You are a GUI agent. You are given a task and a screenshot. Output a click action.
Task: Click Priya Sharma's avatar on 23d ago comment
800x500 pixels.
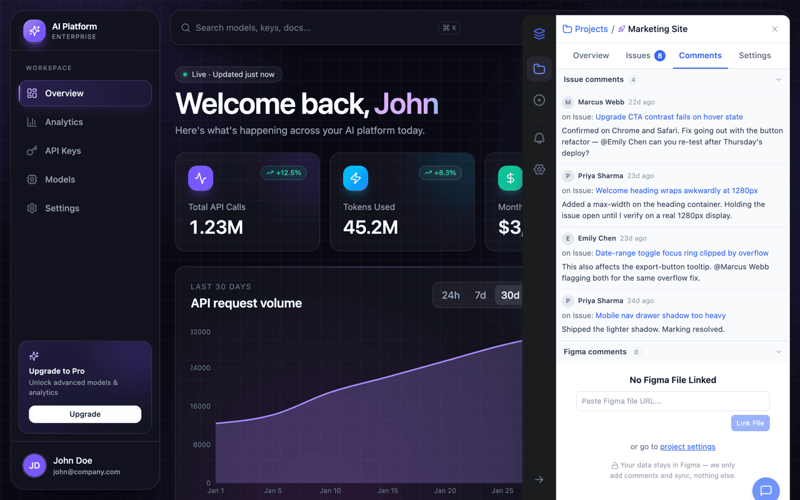point(567,176)
